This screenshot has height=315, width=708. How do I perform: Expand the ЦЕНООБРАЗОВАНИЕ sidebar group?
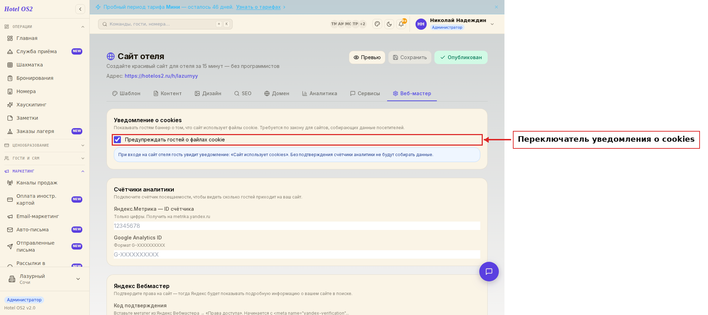44,145
